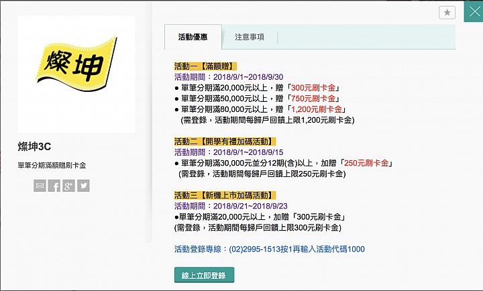The width and height of the screenshot is (483, 291).
Task: Share on Twitter bird icon
Action: pos(83,186)
